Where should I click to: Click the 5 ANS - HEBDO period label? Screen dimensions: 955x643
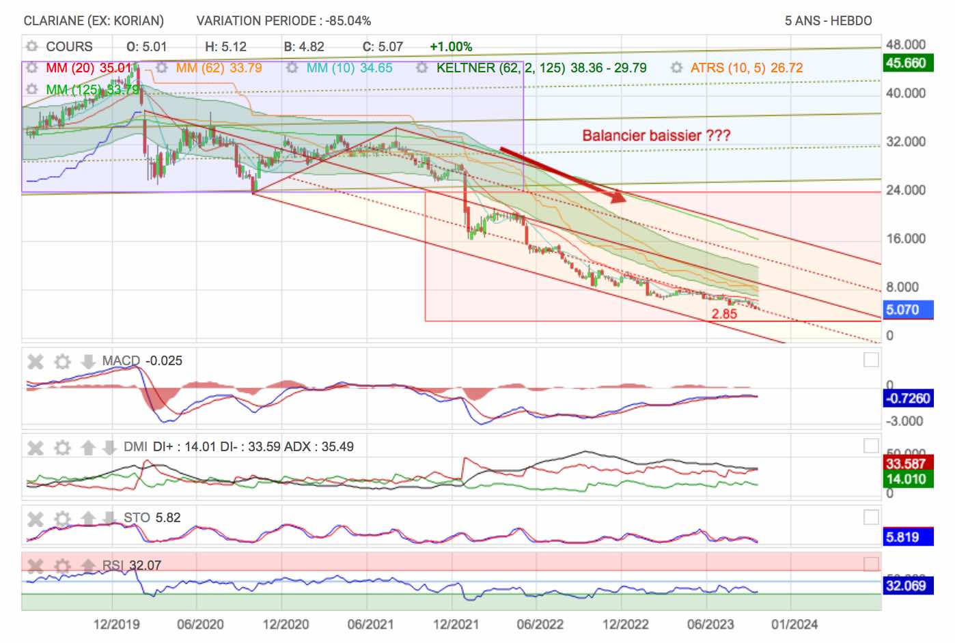828,20
